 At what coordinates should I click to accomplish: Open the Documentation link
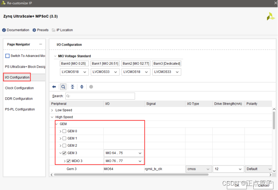click(x=18, y=30)
